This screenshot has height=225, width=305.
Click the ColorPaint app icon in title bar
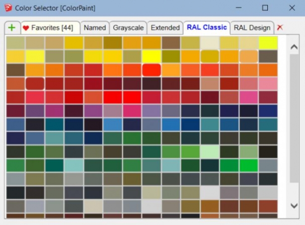(8, 8)
